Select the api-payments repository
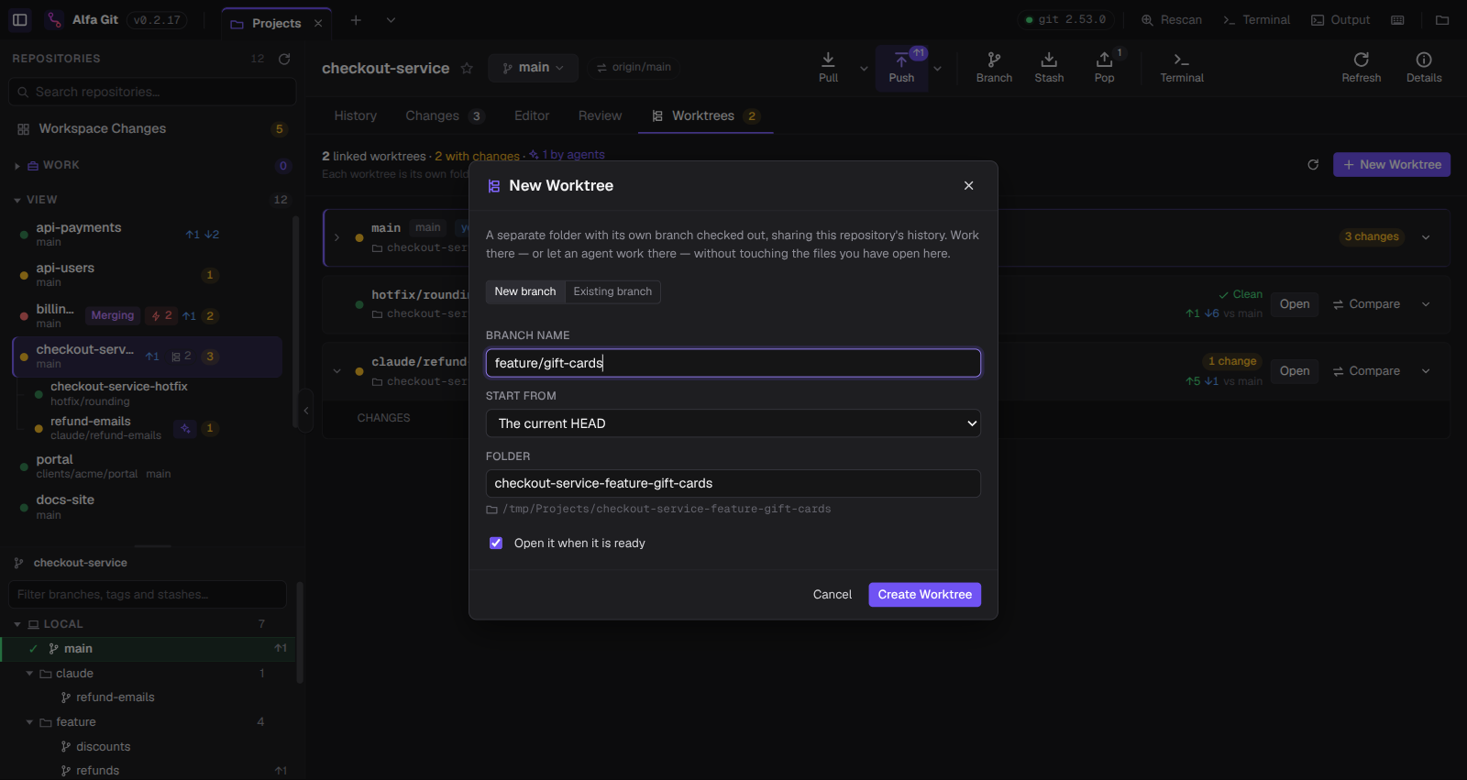The image size is (1467, 780). (147, 234)
